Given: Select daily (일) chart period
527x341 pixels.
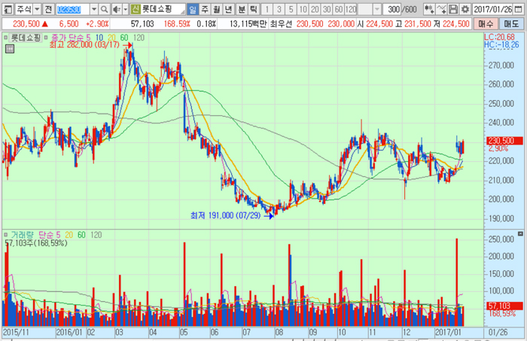Looking at the screenshot, I should [193, 10].
